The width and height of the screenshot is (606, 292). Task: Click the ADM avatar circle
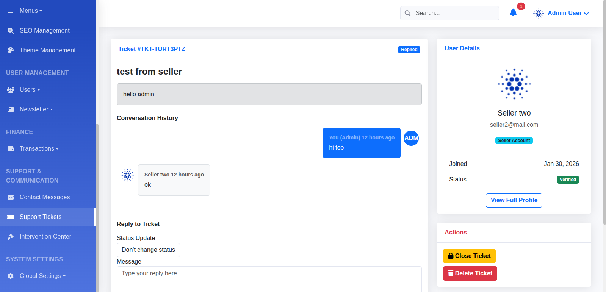click(x=411, y=138)
